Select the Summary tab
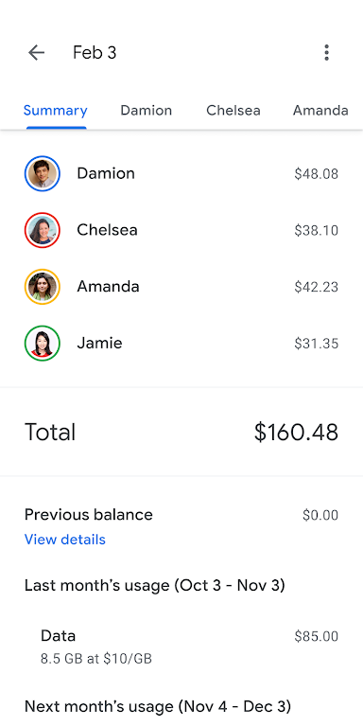 [56, 111]
